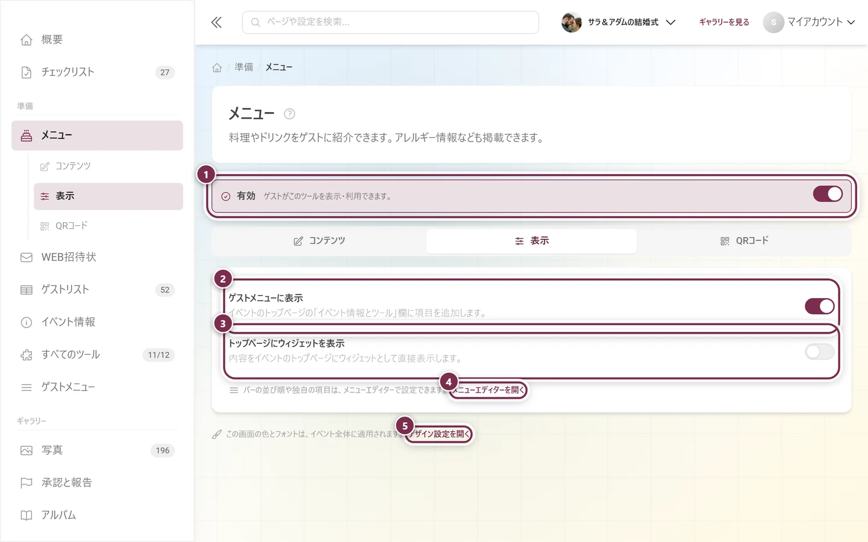Click the ギャラリーを見る link
This screenshot has height=542, width=868.
pos(724,22)
